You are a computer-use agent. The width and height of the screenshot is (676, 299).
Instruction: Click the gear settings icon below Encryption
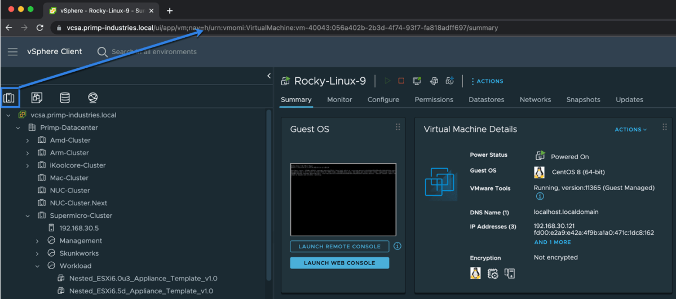[x=493, y=273]
